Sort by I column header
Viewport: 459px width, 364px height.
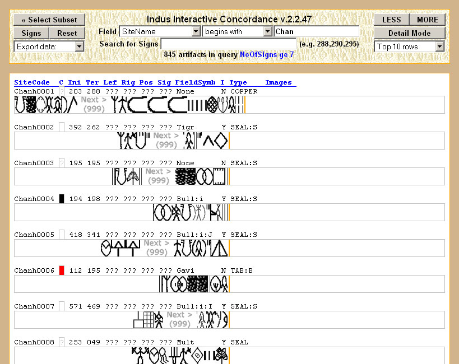point(222,82)
